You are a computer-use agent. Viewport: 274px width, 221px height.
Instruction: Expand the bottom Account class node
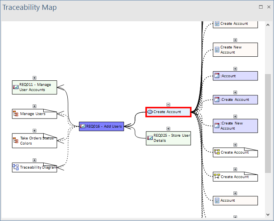(235, 193)
